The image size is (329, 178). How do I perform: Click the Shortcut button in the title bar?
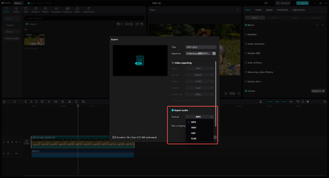pos(283,3)
